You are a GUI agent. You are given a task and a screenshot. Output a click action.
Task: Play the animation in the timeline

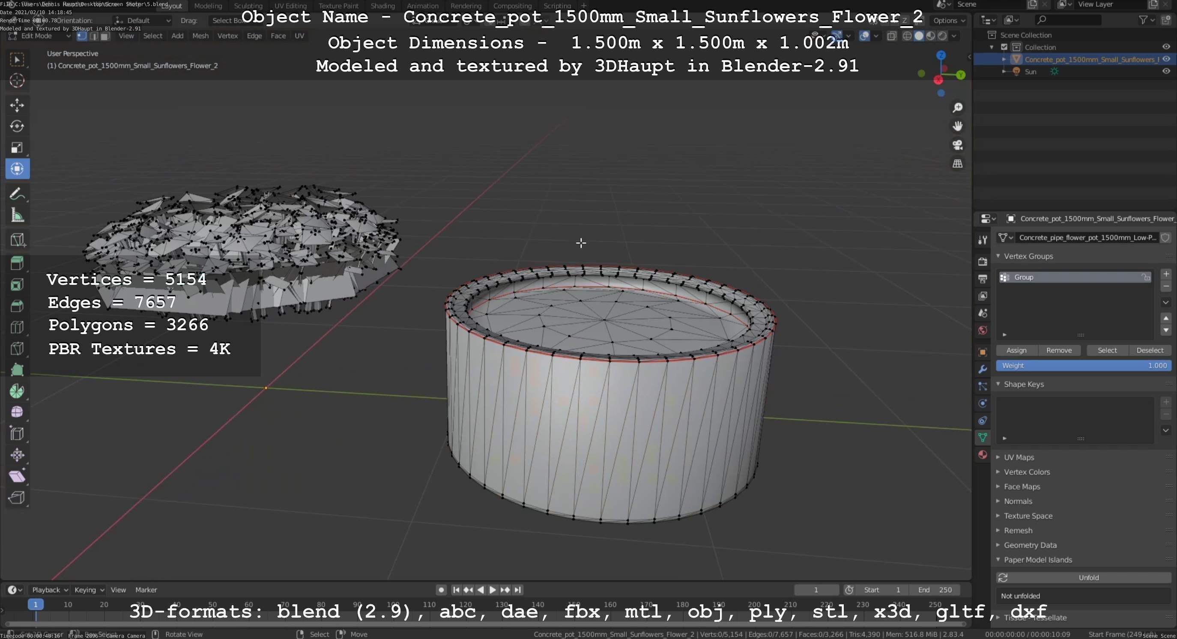(493, 590)
